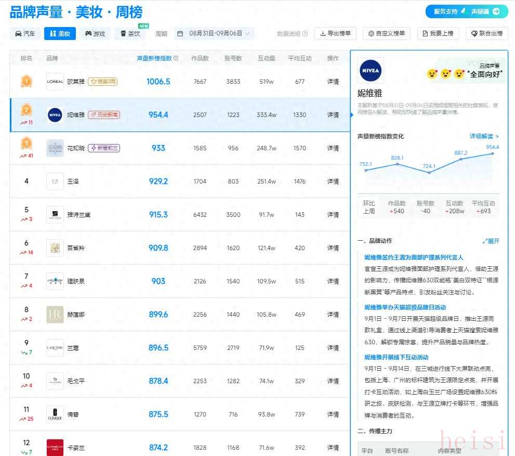Open the 周期 date range dropdown
The width and height of the screenshot is (515, 456).
pos(214,34)
